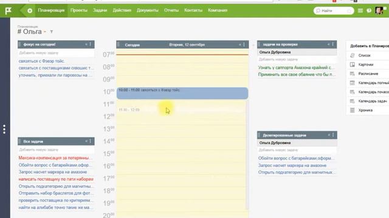Open task проверить поставщика по критериям
Screen dimensions: 389x218
coord(56,200)
